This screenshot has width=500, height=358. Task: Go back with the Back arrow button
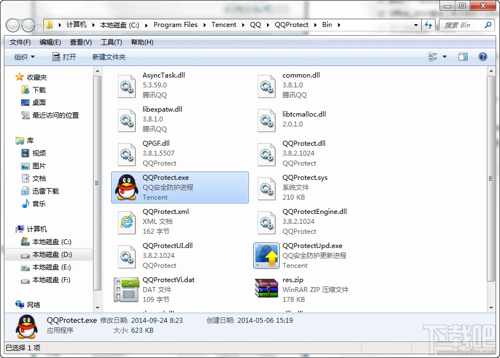pyautogui.click(x=13, y=25)
